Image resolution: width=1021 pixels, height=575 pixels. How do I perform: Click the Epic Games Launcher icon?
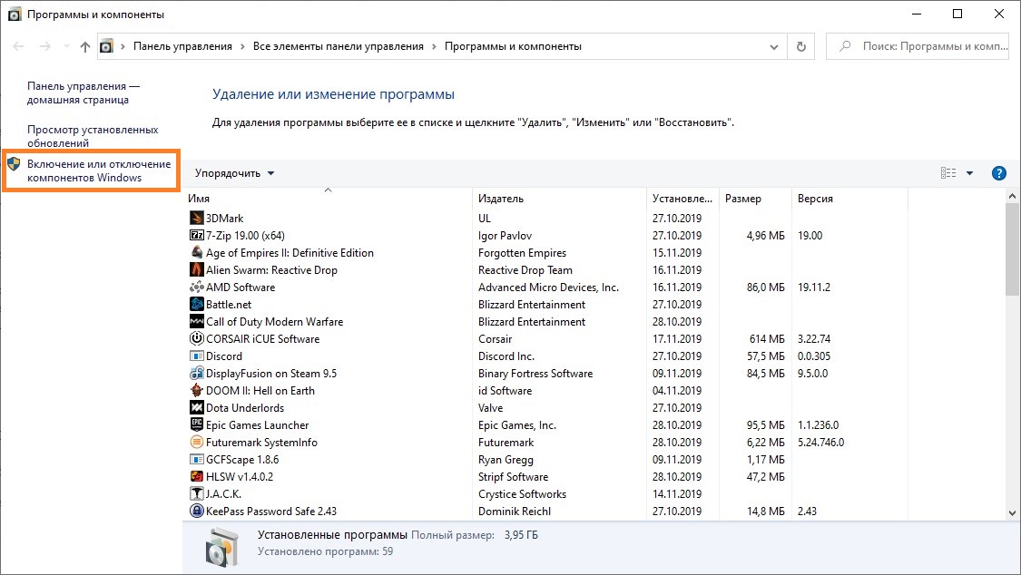coord(197,425)
